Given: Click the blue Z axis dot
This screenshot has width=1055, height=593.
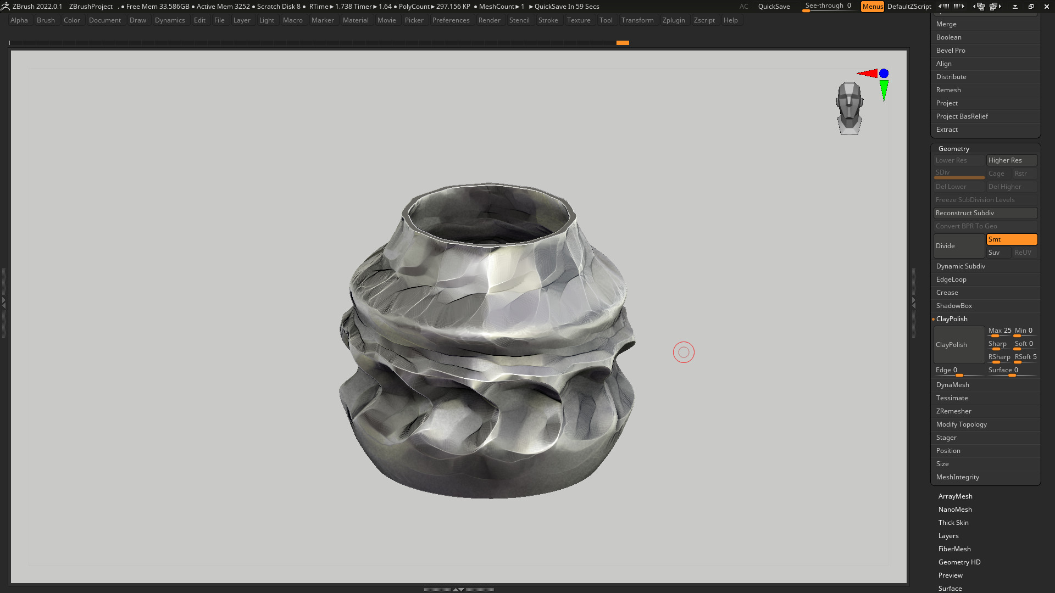Looking at the screenshot, I should coord(884,73).
